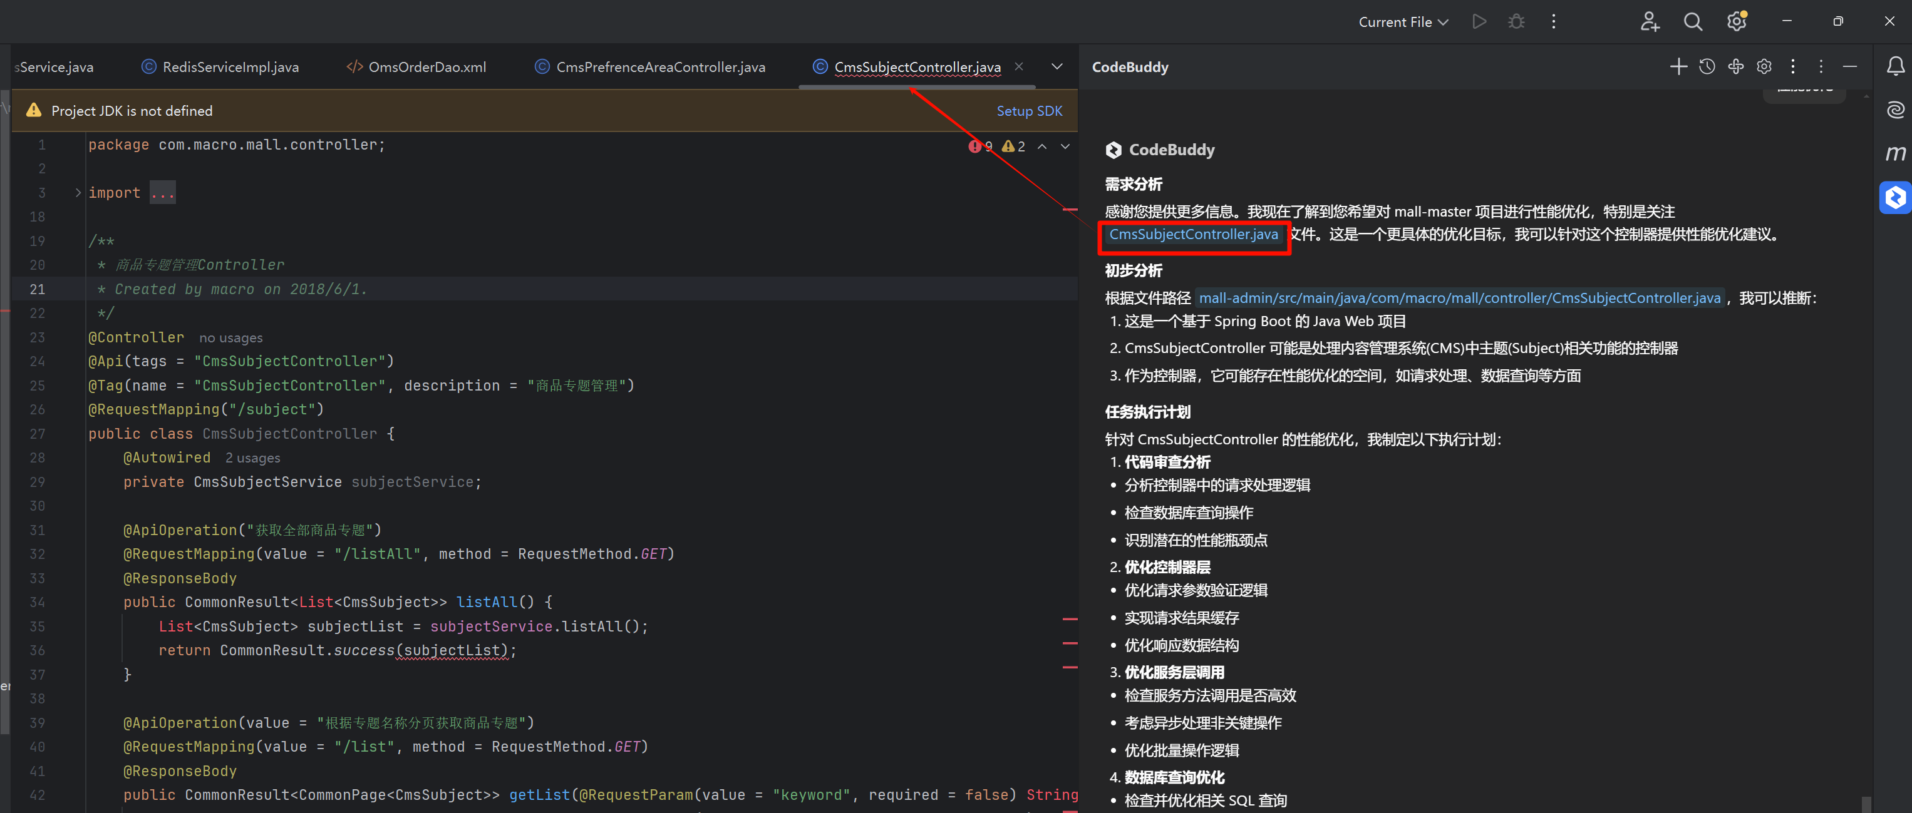Close the CmsSubjectController.java tab
This screenshot has height=813, width=1912.
[1019, 67]
